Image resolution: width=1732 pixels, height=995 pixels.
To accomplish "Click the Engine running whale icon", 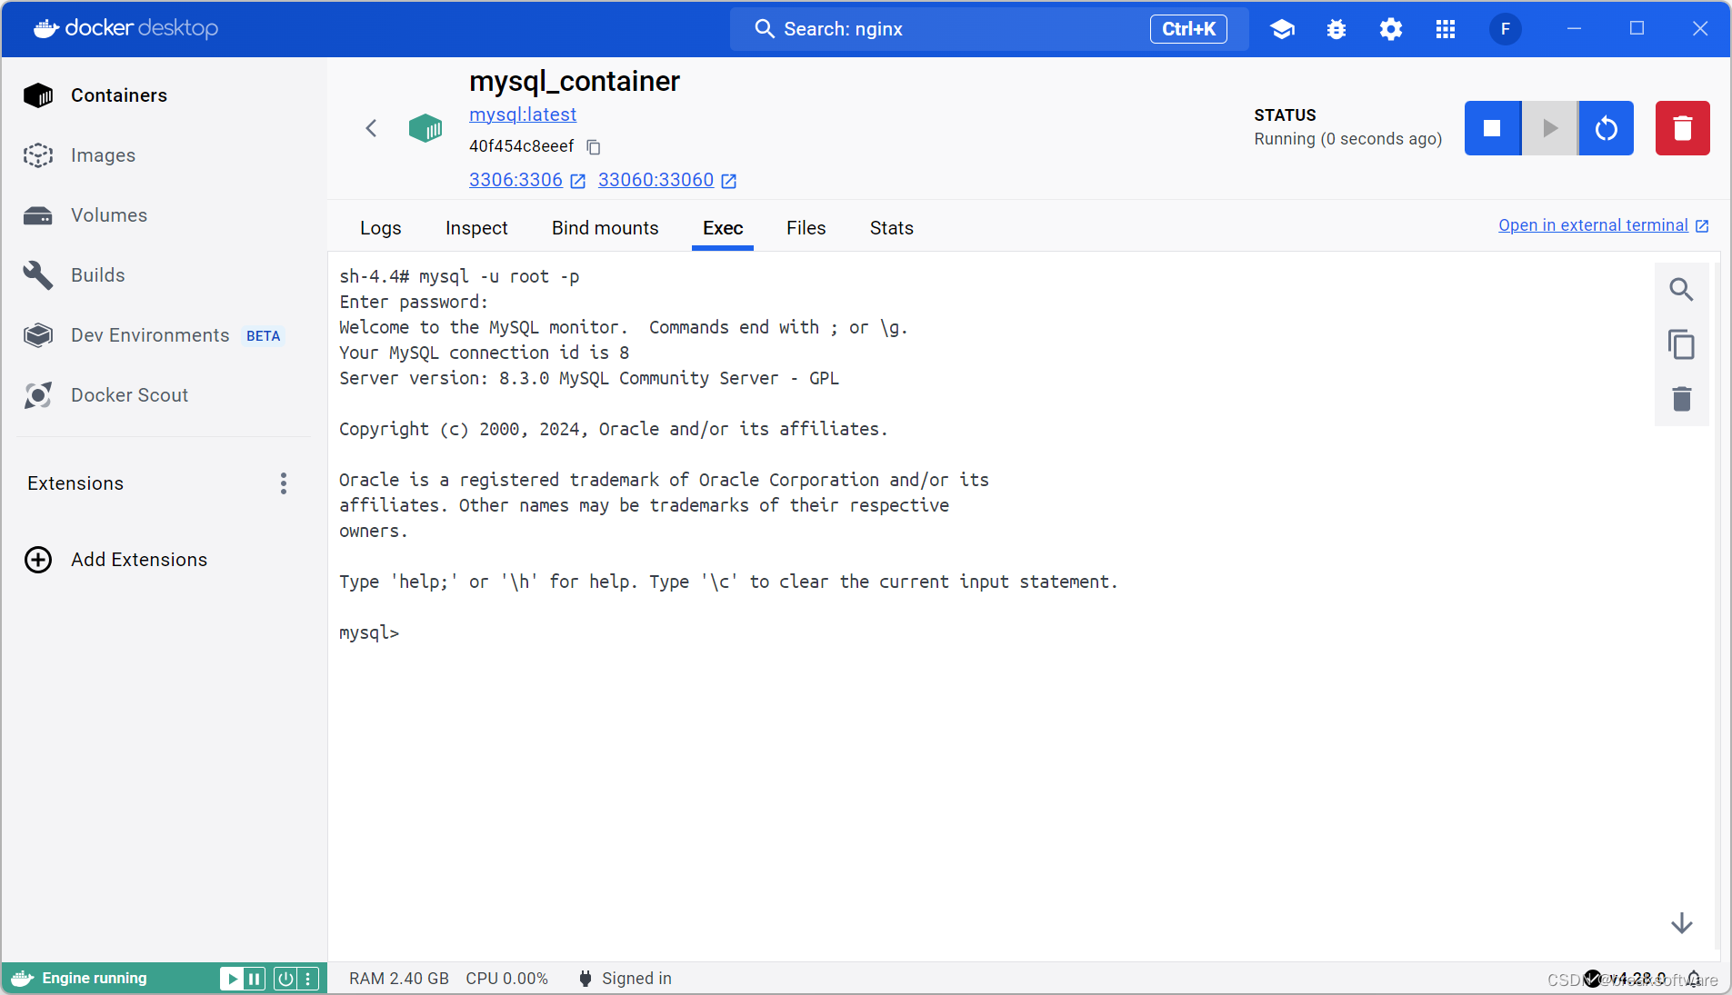I will coord(23,979).
